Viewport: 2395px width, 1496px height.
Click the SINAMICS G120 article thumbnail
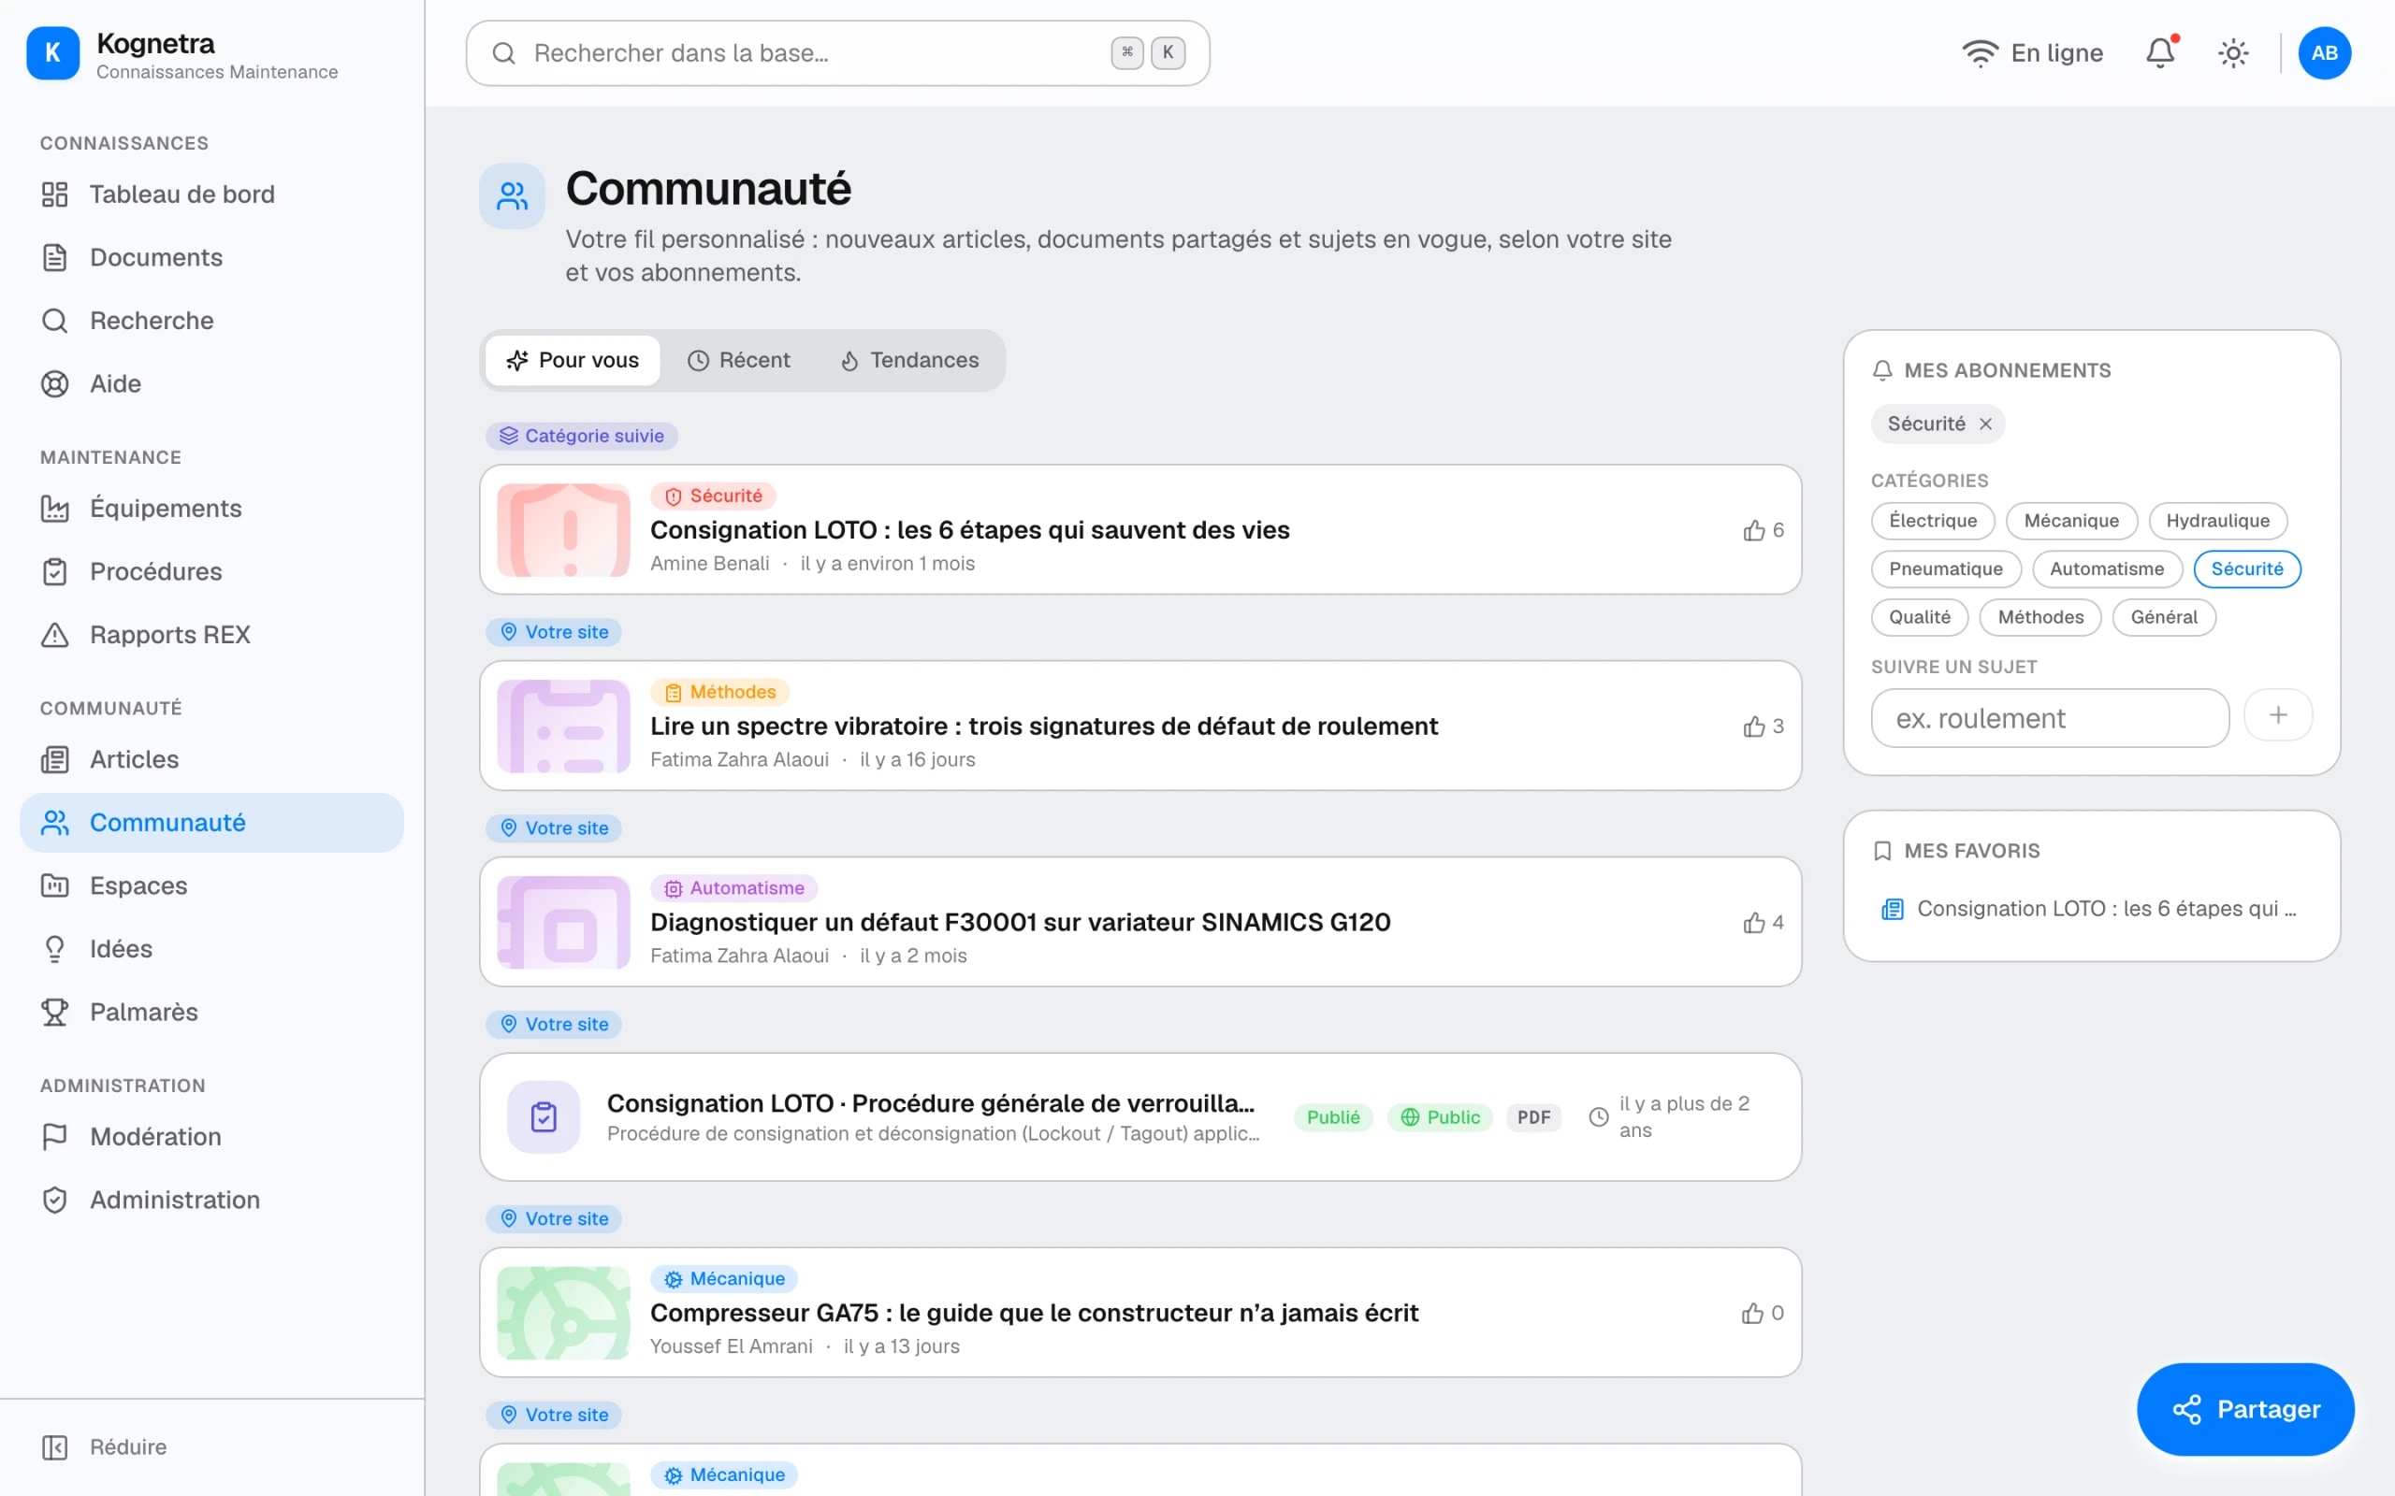pos(563,922)
